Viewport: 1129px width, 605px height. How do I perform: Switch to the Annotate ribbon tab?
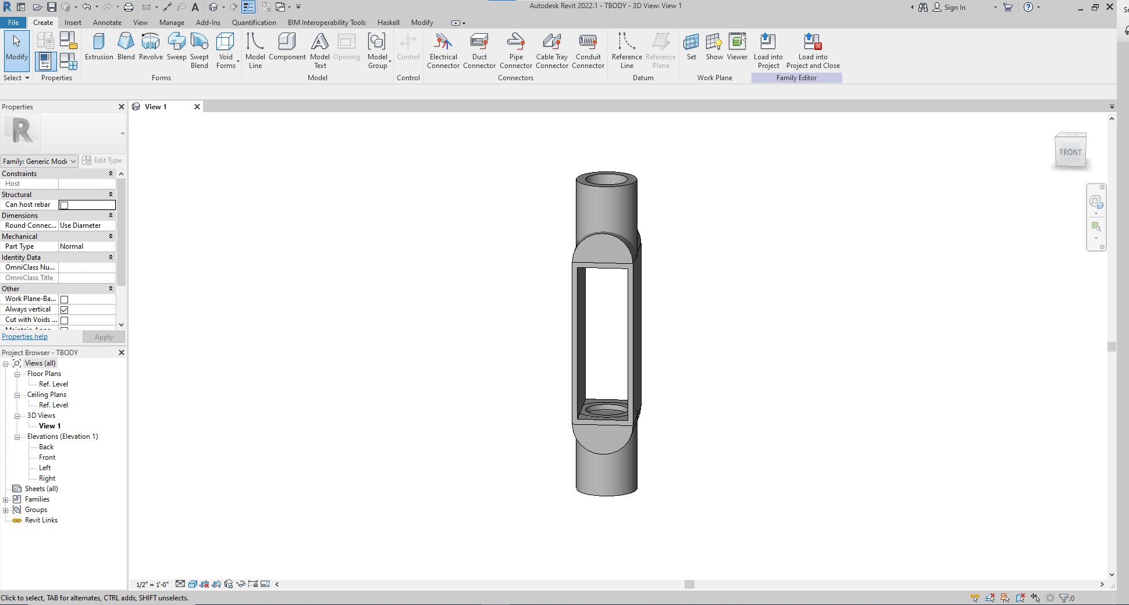point(107,22)
